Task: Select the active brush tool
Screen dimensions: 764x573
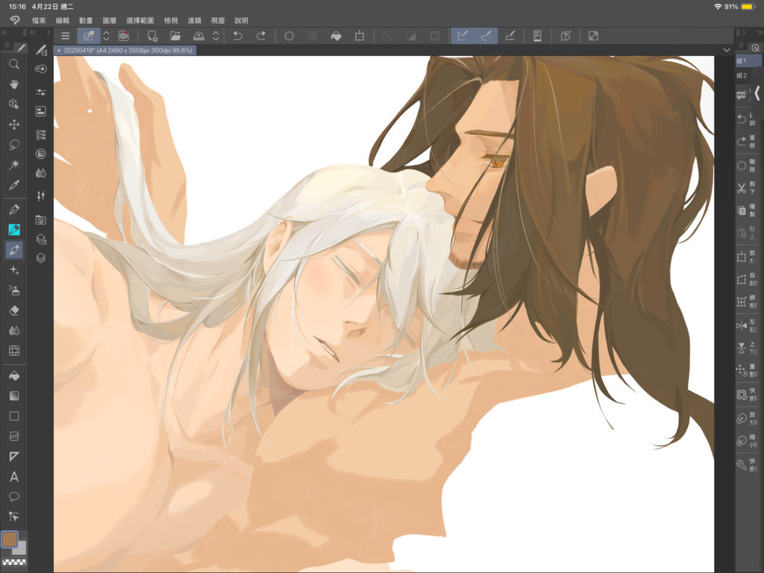Action: (14, 250)
